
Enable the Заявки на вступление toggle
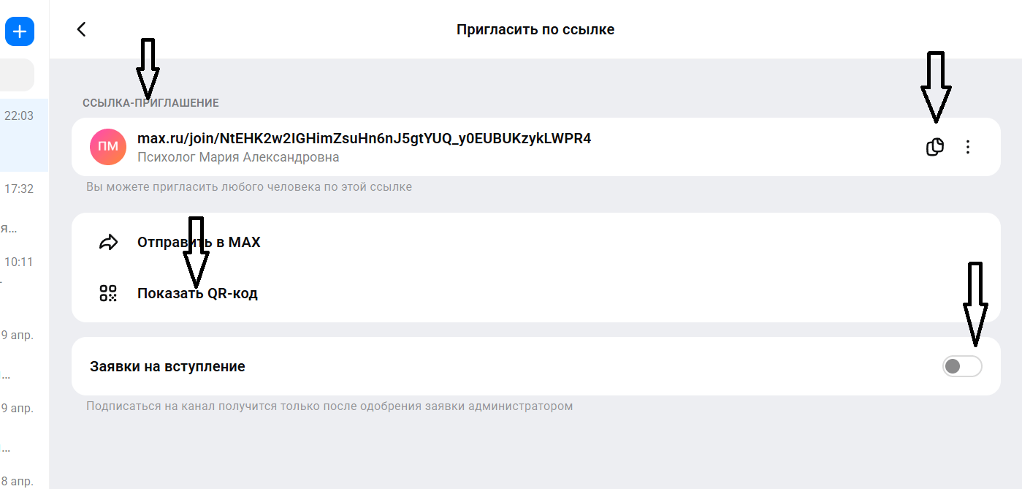click(961, 366)
